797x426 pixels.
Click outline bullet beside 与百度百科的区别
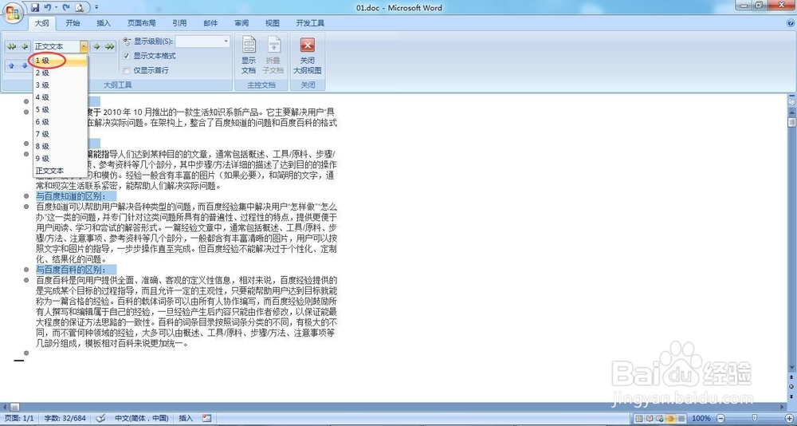[x=26, y=269]
